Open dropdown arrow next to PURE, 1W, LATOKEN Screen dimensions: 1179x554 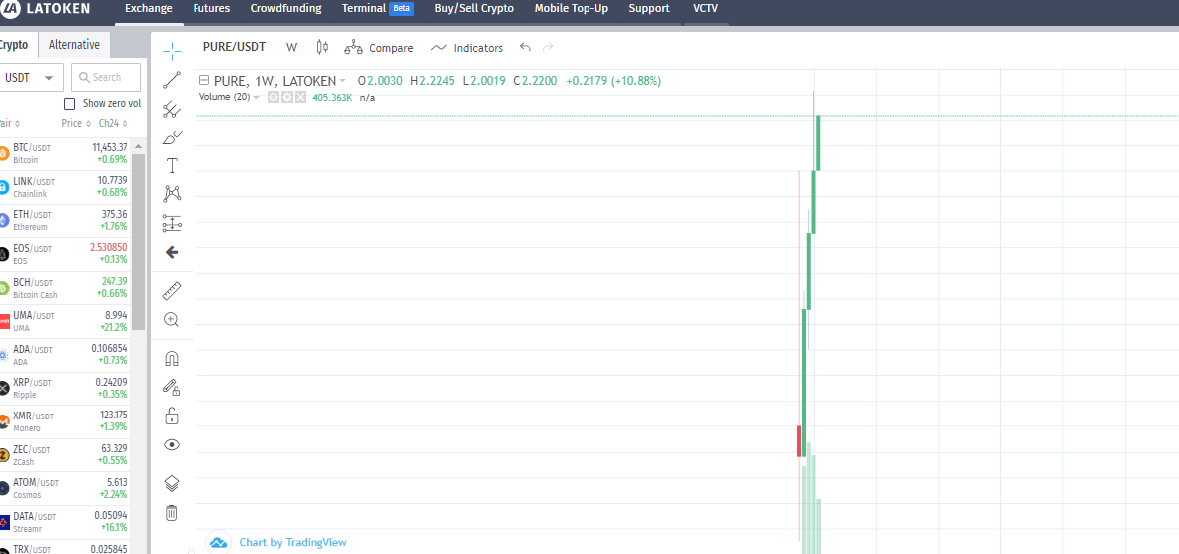pyautogui.click(x=343, y=81)
